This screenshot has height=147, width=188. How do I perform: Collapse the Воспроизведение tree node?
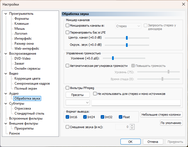pos(6,54)
